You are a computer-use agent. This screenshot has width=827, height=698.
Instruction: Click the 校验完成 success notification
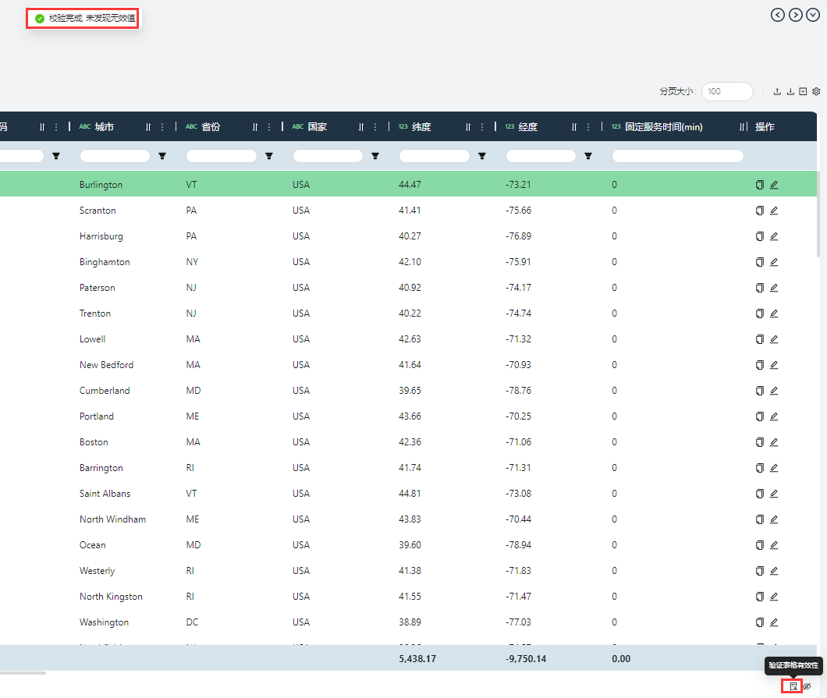click(x=84, y=19)
